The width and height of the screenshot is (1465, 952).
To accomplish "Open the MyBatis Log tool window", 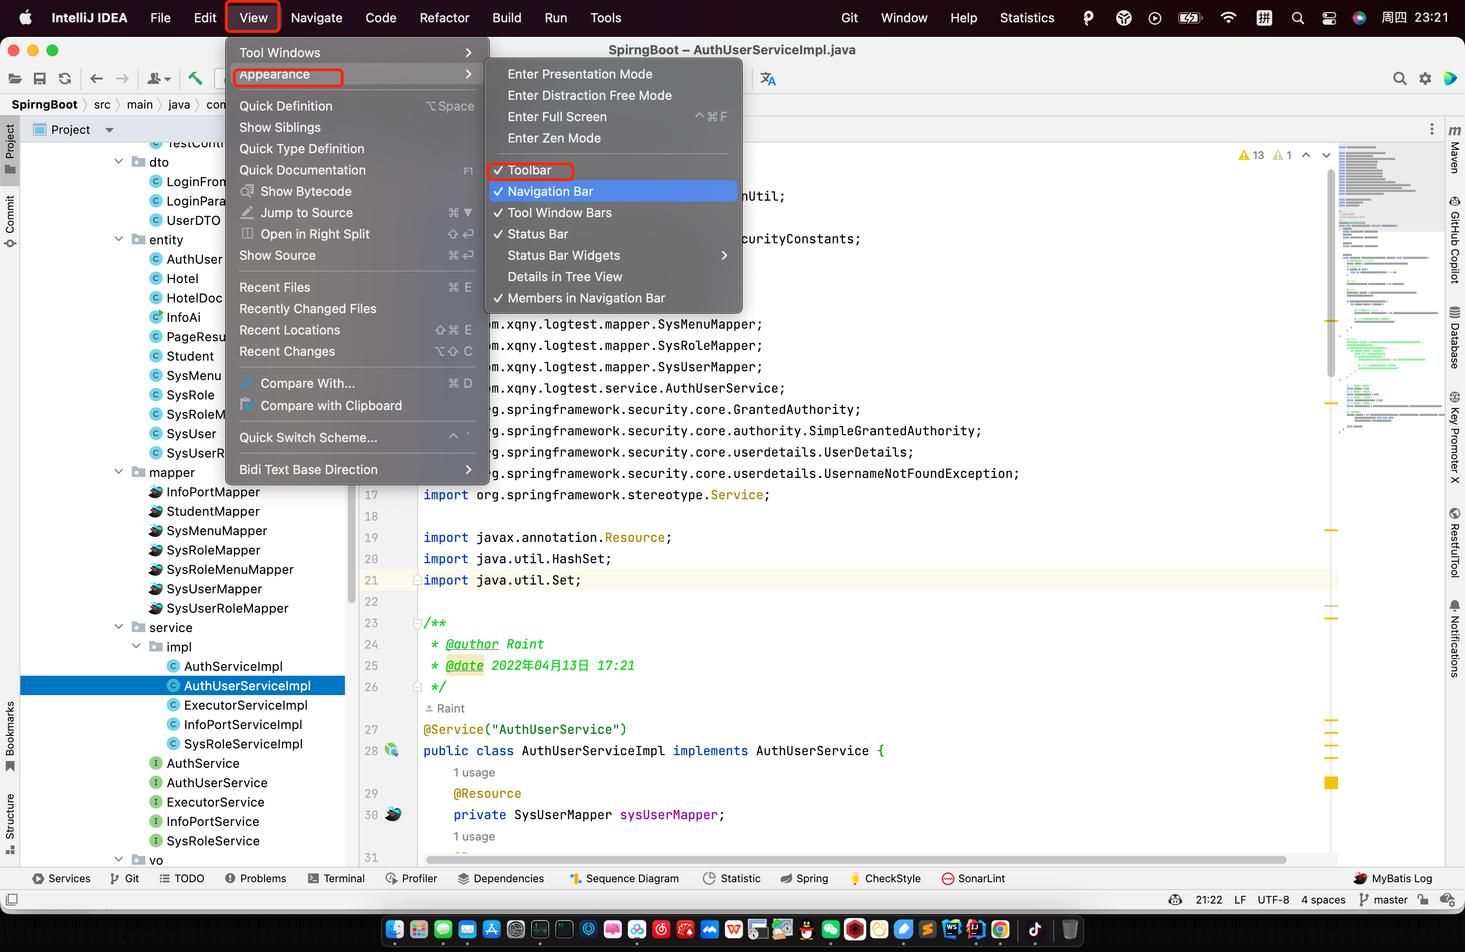I will pos(1394,878).
